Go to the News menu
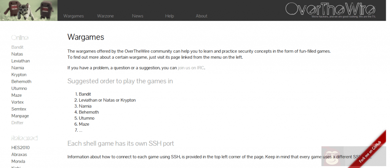Screen dimensions: 390x168 pyautogui.click(x=137, y=16)
